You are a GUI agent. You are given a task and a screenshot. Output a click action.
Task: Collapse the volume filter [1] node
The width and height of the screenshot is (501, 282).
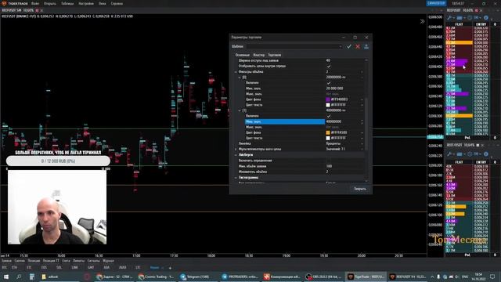coord(240,110)
